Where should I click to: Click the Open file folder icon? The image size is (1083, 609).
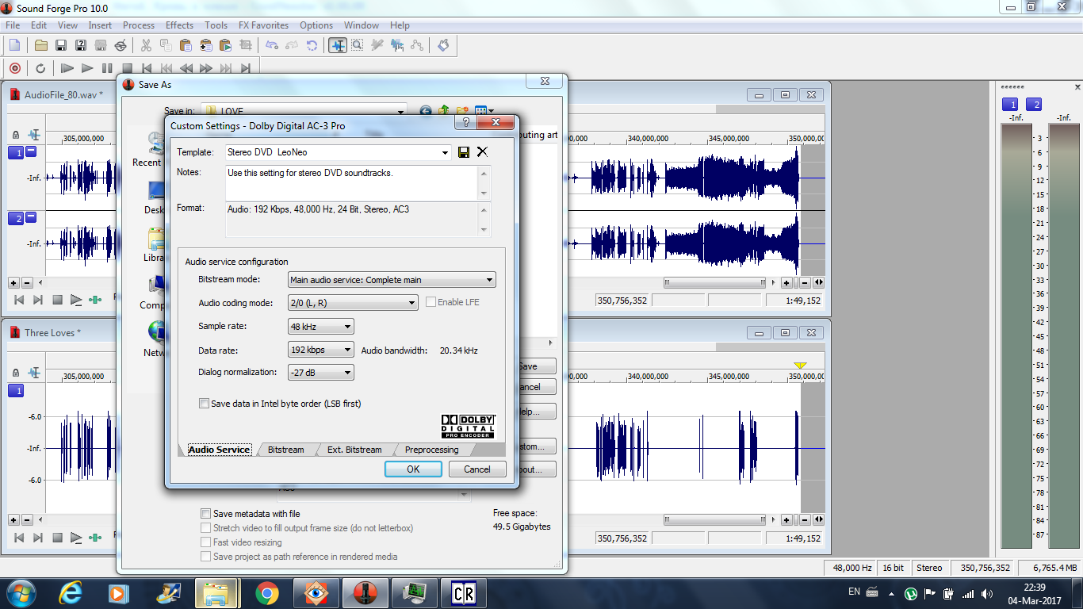41,45
